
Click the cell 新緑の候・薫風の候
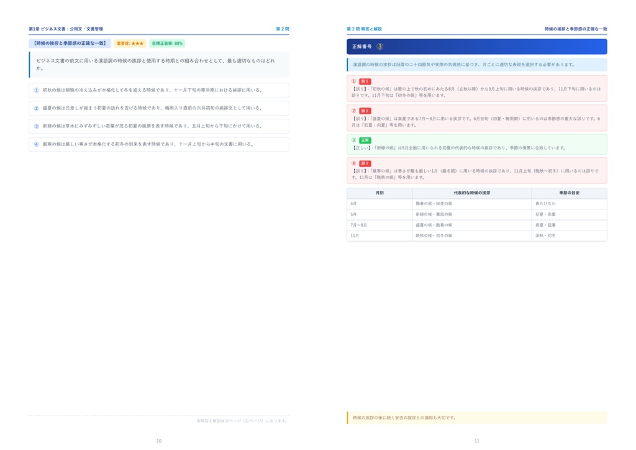tap(472, 214)
